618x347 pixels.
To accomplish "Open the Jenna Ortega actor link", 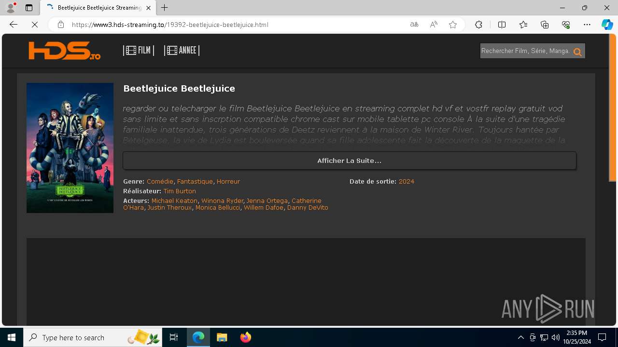I will pyautogui.click(x=267, y=201).
